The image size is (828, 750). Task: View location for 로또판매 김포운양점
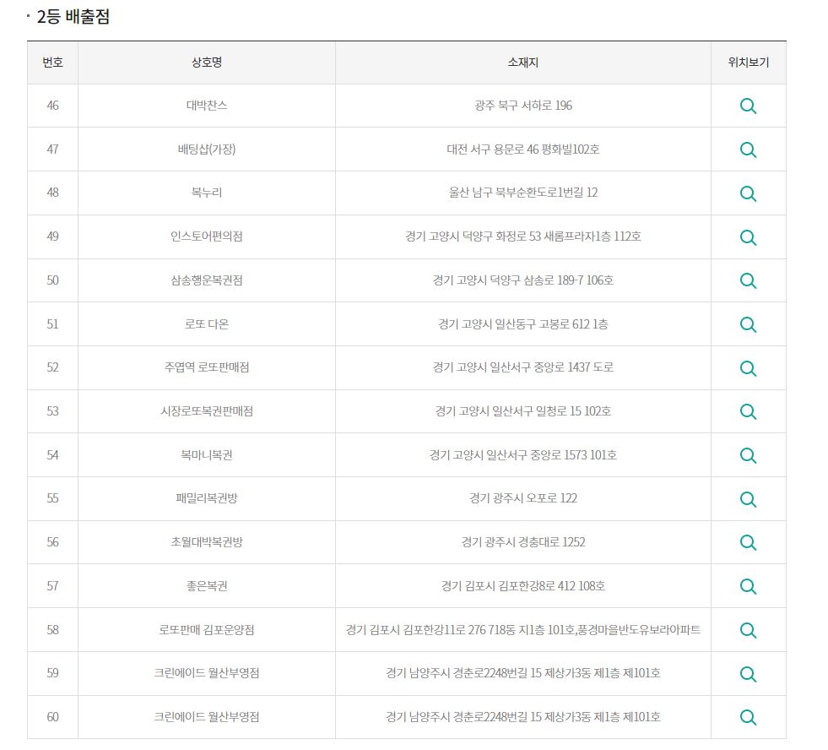(x=748, y=630)
